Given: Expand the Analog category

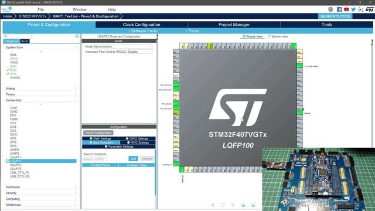Looking at the screenshot, I should pyautogui.click(x=40, y=89).
